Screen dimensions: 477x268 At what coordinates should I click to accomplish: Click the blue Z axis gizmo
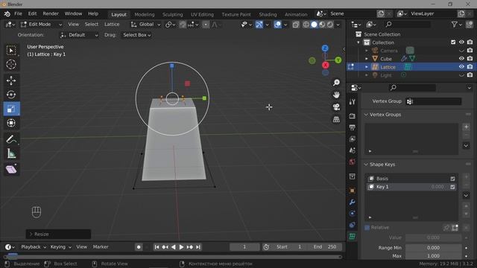[325, 48]
